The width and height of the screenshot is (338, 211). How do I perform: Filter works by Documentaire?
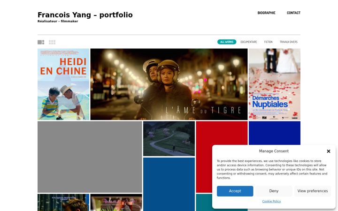[249, 42]
